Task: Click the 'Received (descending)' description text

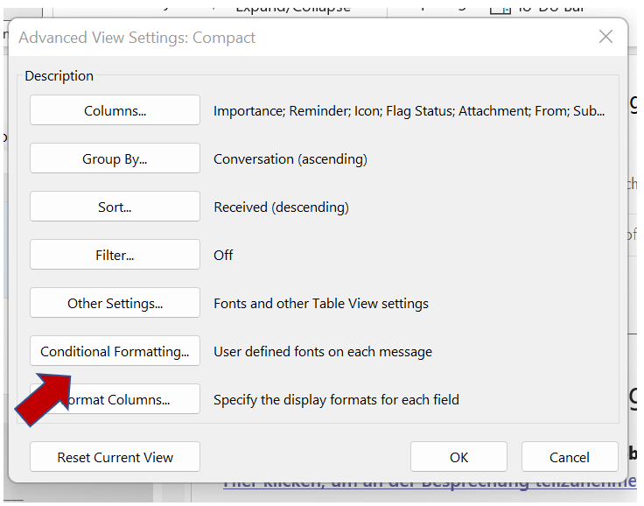Action: click(281, 207)
